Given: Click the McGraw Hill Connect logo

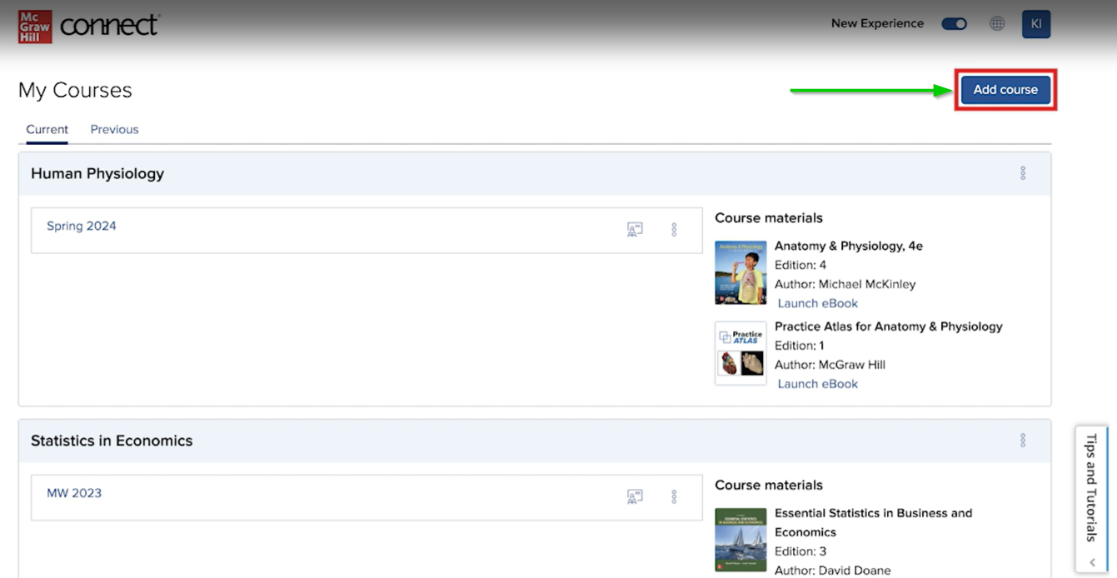Looking at the screenshot, I should pos(88,26).
